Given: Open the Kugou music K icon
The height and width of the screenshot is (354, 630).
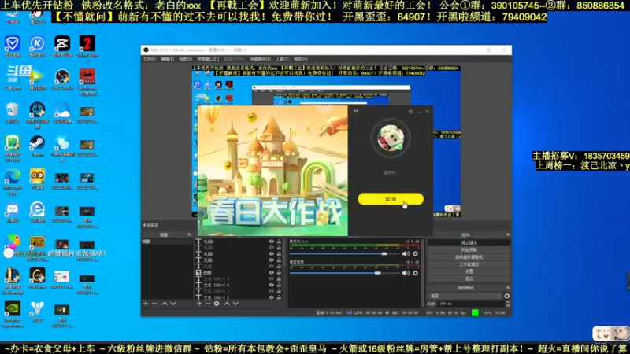Looking at the screenshot, I should [x=37, y=46].
